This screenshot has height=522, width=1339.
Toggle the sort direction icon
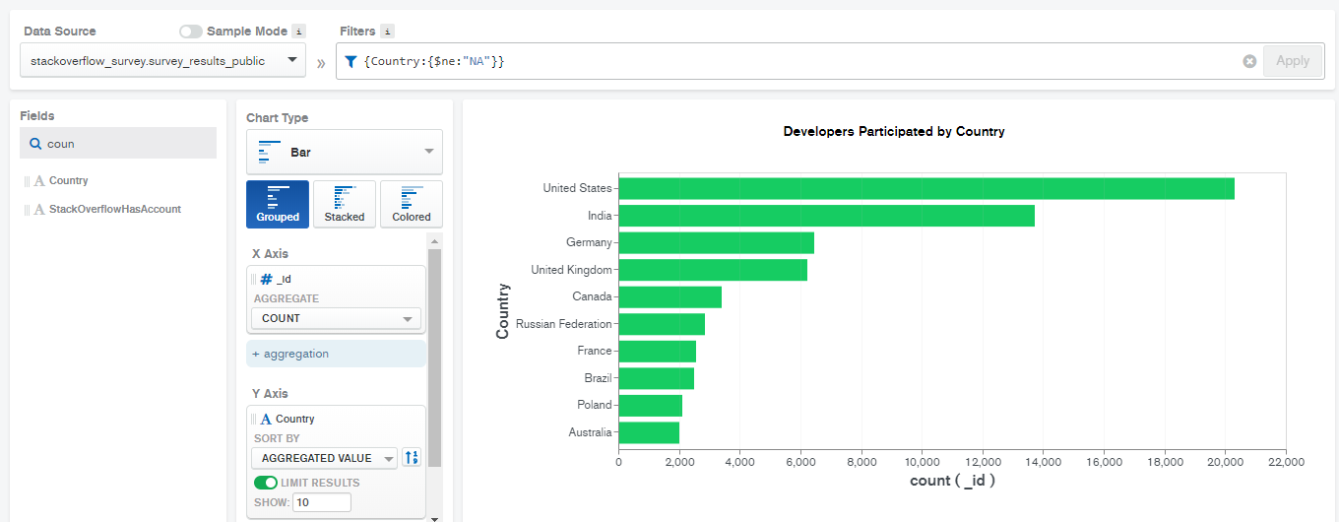coord(412,457)
